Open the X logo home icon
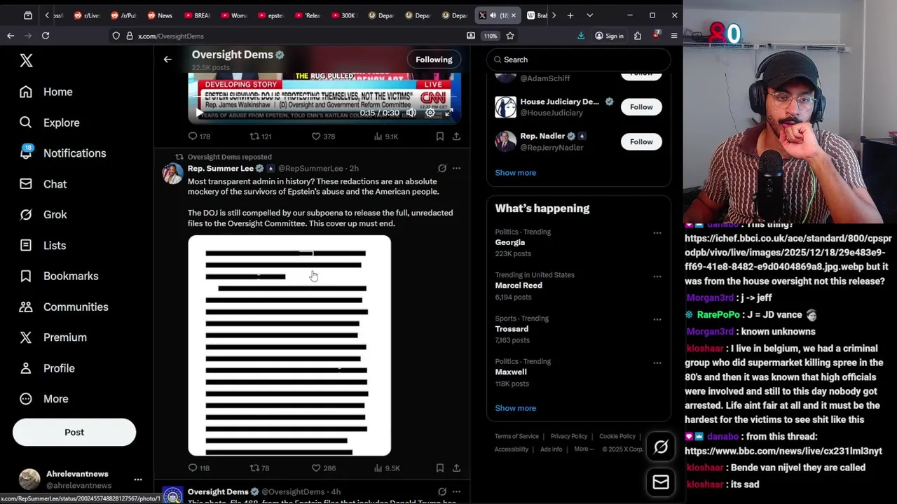This screenshot has height=504, width=897. tap(26, 61)
